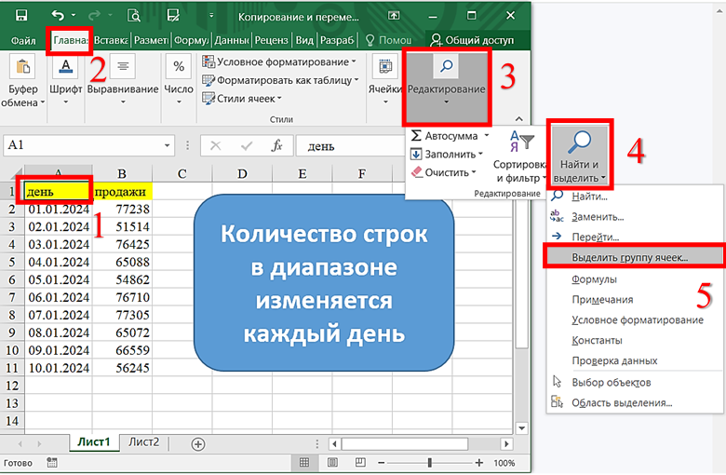
Task: Open the Файл tab
Action: pyautogui.click(x=23, y=41)
